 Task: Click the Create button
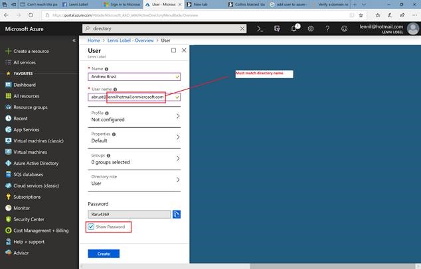pos(104,254)
